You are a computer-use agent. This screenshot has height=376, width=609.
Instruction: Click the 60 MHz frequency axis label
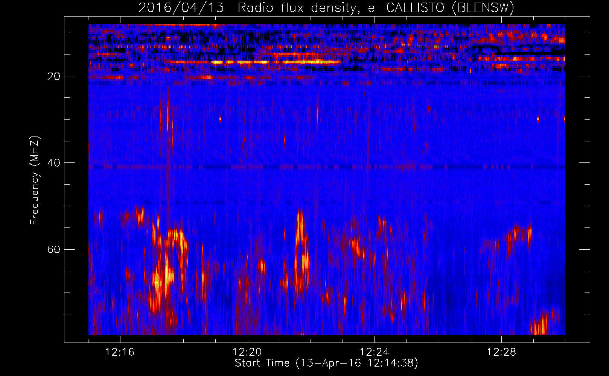point(53,249)
